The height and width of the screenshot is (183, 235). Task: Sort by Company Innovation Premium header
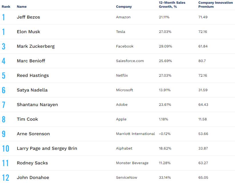[216, 5]
